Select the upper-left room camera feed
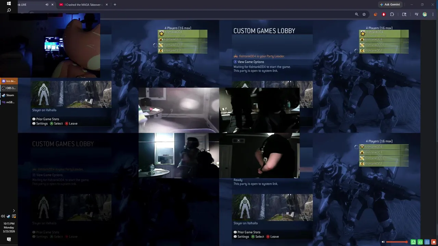438x246 pixels. pos(179,110)
